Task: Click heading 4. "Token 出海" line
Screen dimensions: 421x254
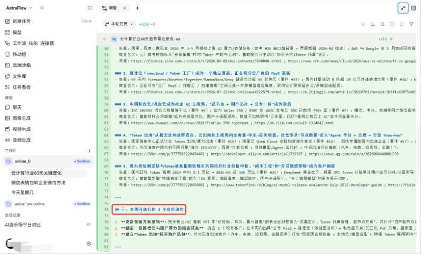Action: [258, 135]
